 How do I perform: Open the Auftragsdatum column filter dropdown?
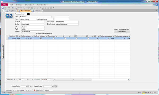(32, 36)
